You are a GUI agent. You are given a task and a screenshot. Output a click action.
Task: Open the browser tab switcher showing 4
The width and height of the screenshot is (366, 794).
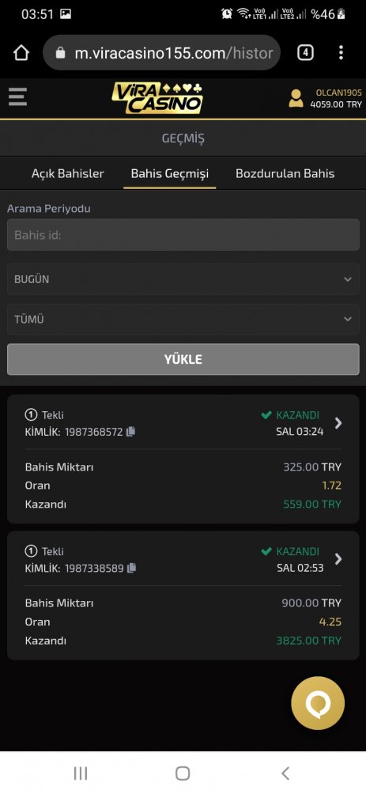[x=305, y=53]
